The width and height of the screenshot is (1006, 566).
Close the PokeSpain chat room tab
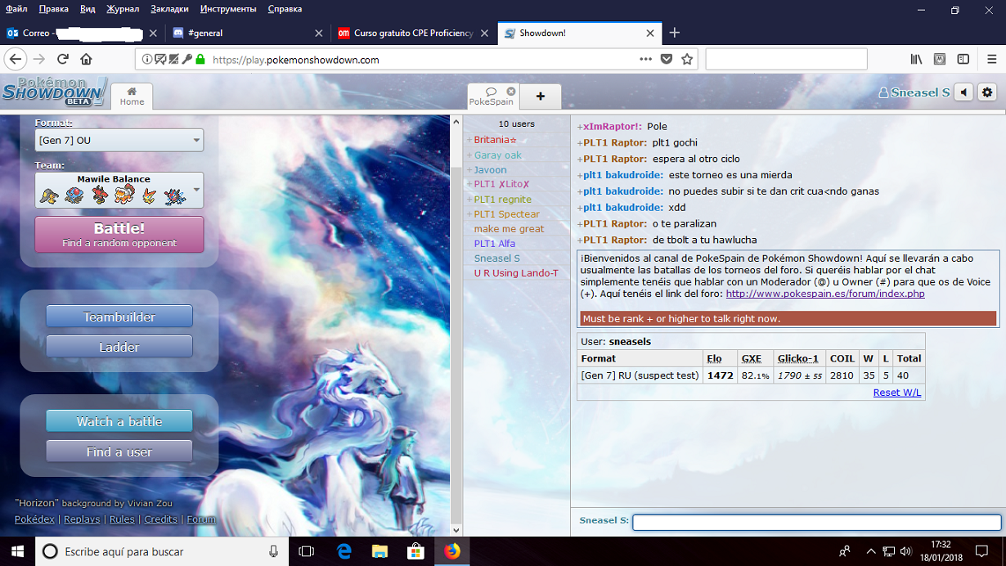511,91
